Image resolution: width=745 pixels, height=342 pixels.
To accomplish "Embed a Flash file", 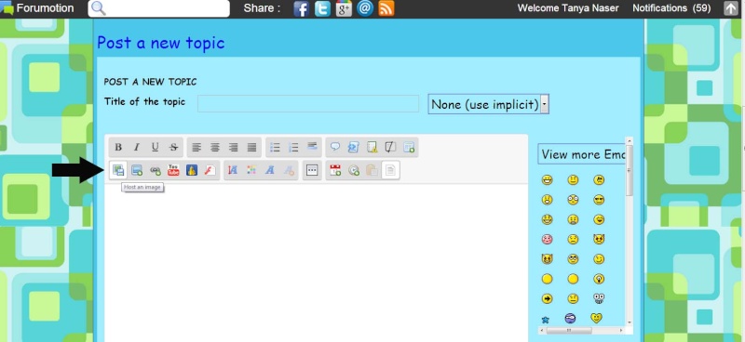I will (x=210, y=170).
